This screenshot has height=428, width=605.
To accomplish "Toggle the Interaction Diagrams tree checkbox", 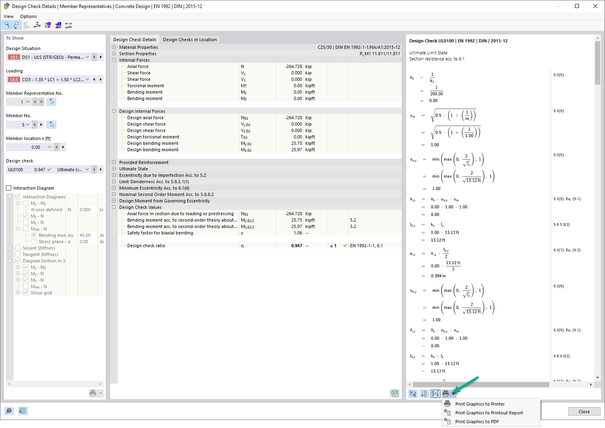I will click(18, 197).
